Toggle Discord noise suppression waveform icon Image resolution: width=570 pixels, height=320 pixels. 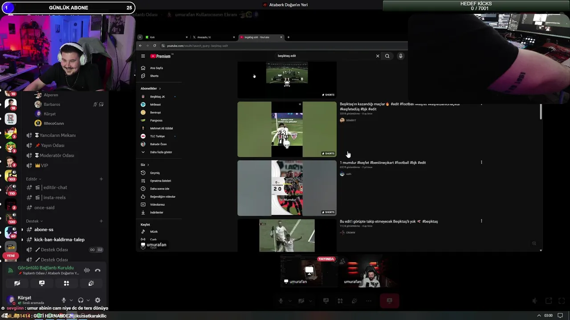click(x=87, y=270)
